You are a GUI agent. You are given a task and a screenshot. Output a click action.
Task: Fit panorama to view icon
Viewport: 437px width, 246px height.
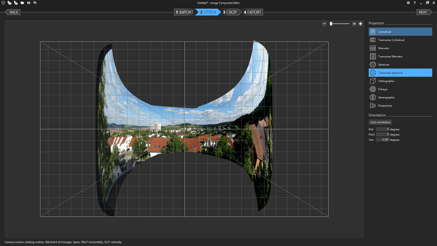coord(361,24)
